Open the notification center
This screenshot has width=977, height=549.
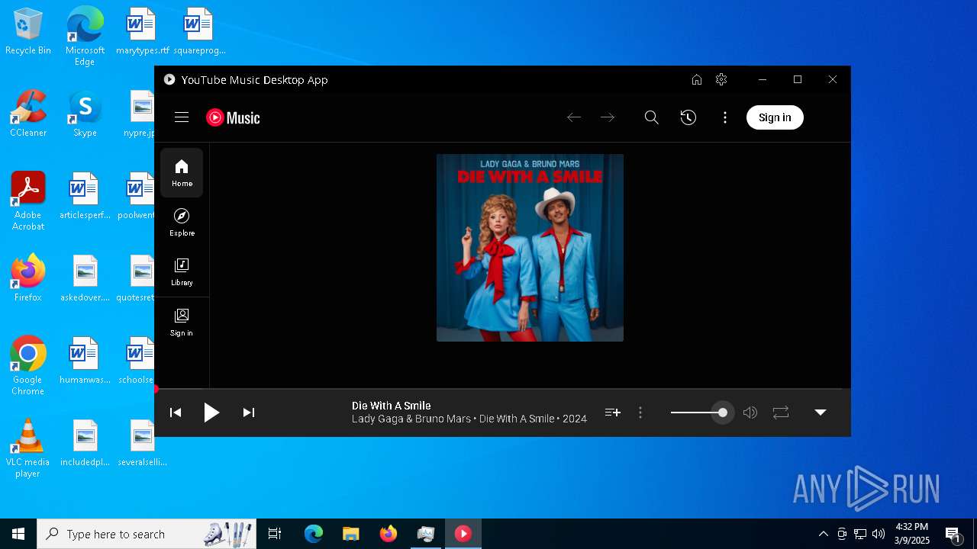click(x=953, y=534)
